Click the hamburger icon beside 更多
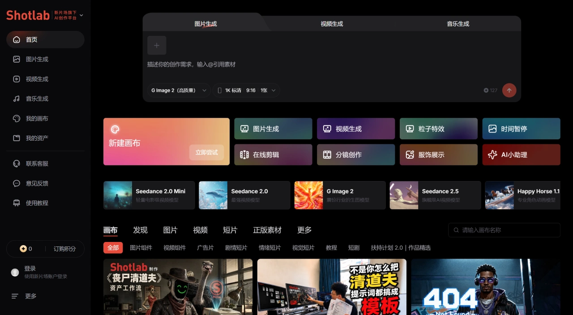 (x=15, y=296)
